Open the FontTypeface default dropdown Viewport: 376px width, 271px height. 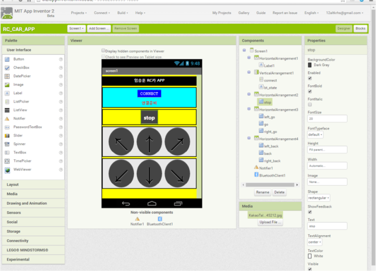315,135
